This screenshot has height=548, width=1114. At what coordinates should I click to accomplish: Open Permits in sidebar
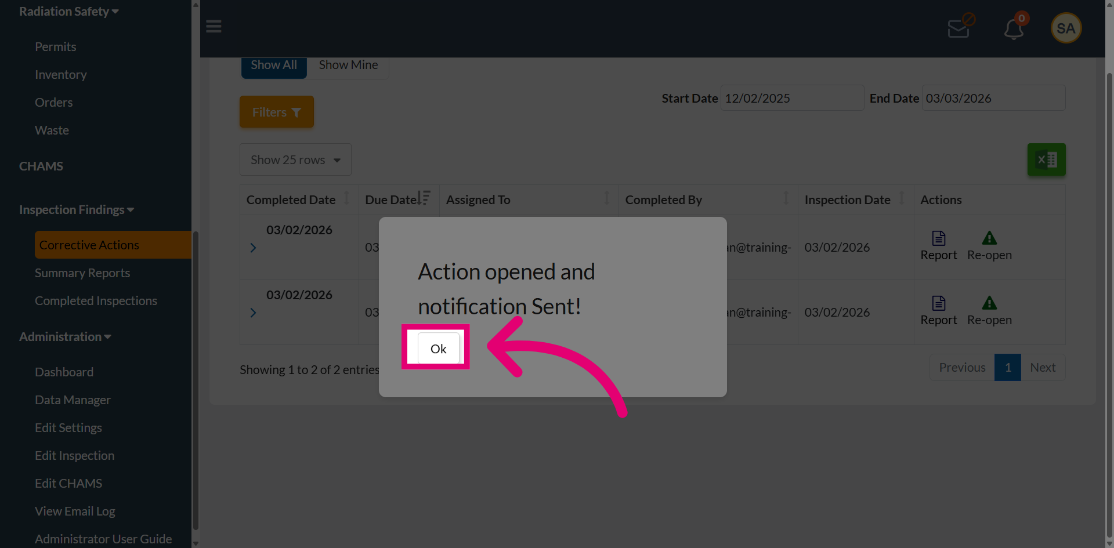point(56,46)
